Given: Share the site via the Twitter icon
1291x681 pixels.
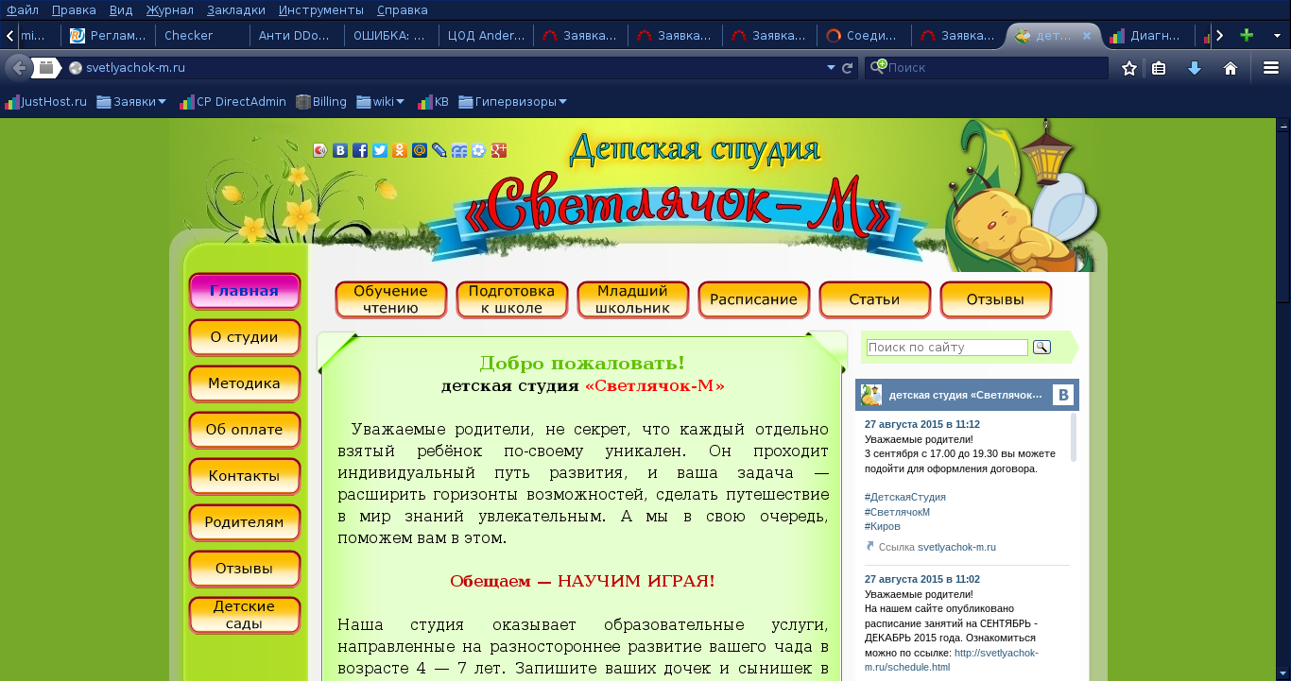Looking at the screenshot, I should pos(379,150).
